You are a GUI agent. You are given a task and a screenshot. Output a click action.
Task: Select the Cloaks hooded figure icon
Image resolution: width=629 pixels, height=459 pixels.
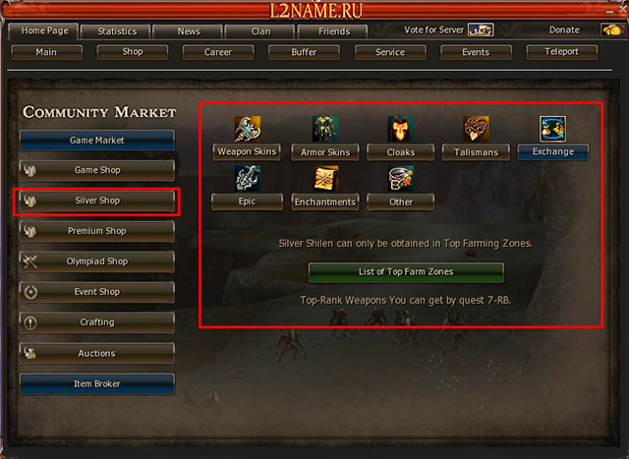coord(400,129)
